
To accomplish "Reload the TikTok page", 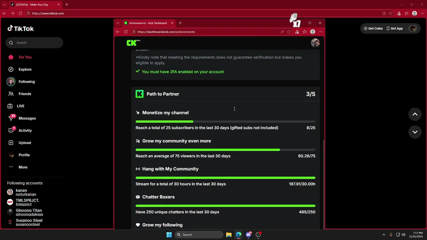I will click(20, 13).
